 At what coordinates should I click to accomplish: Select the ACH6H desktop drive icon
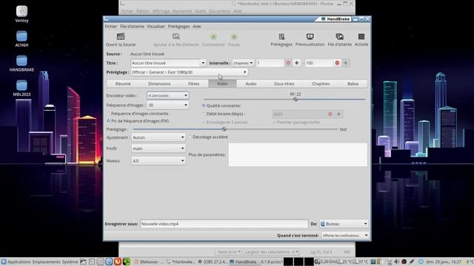point(21,36)
